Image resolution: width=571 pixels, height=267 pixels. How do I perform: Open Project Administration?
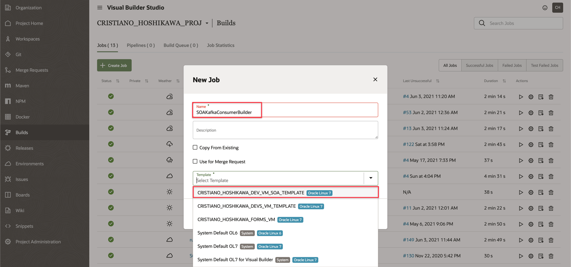[45, 242]
